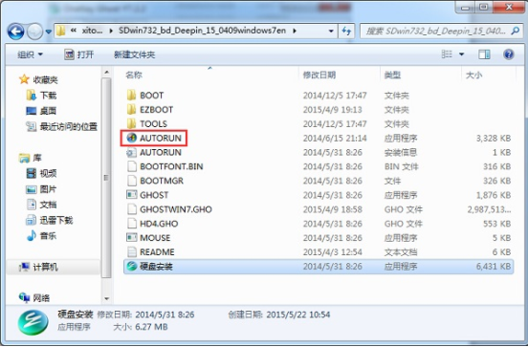Sort by the 大小 column header
Image resolution: width=528 pixels, height=347 pixels.
click(x=473, y=75)
